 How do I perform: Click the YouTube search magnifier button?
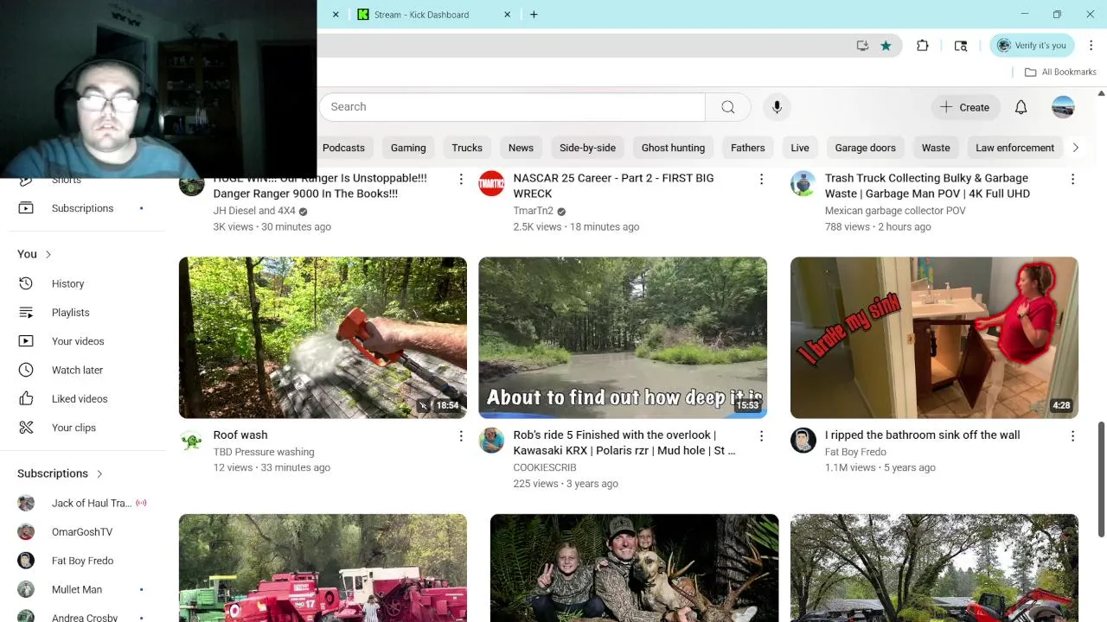(728, 107)
